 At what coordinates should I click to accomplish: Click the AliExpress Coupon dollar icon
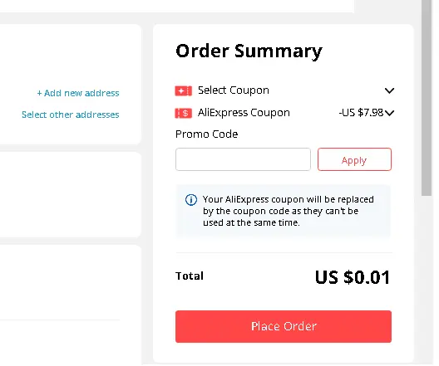pyautogui.click(x=184, y=113)
